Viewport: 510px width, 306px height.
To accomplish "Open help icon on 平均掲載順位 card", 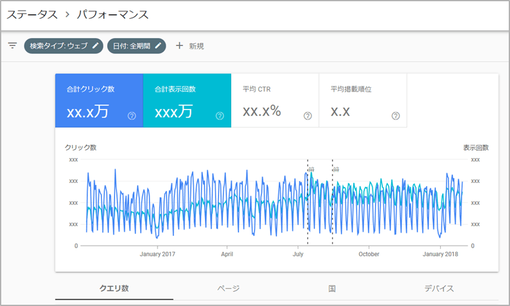I will 395,116.
